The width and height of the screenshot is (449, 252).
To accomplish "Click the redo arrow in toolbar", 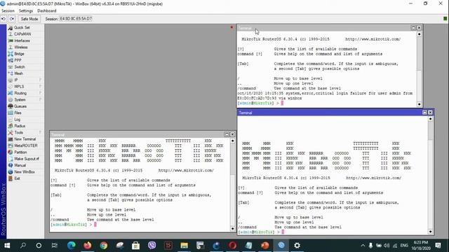I will pos(12,19).
